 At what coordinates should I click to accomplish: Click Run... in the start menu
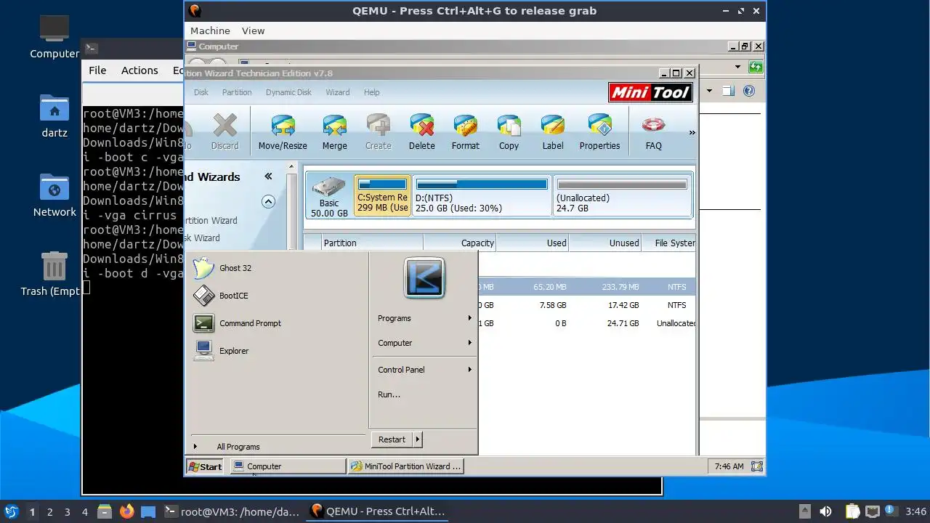[389, 394]
